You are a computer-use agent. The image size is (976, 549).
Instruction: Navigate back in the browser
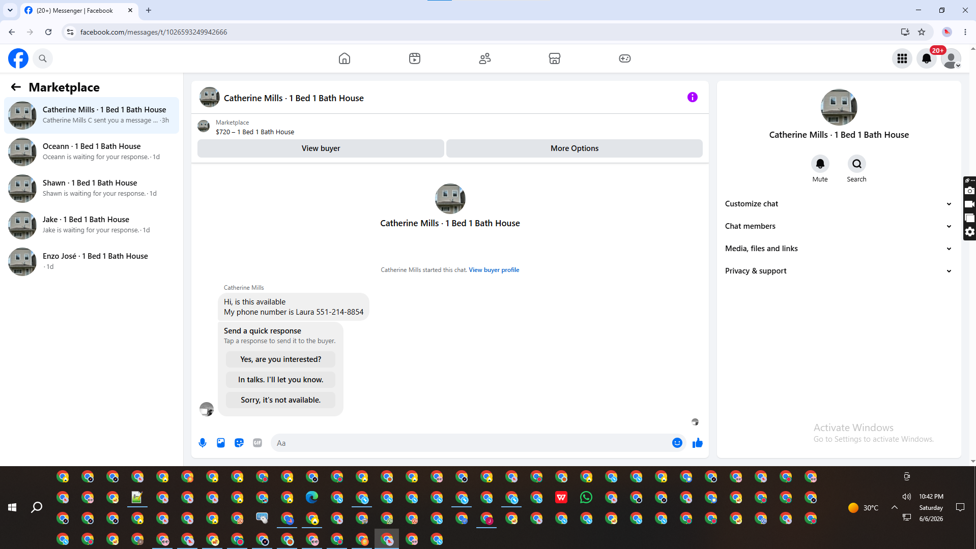(12, 32)
